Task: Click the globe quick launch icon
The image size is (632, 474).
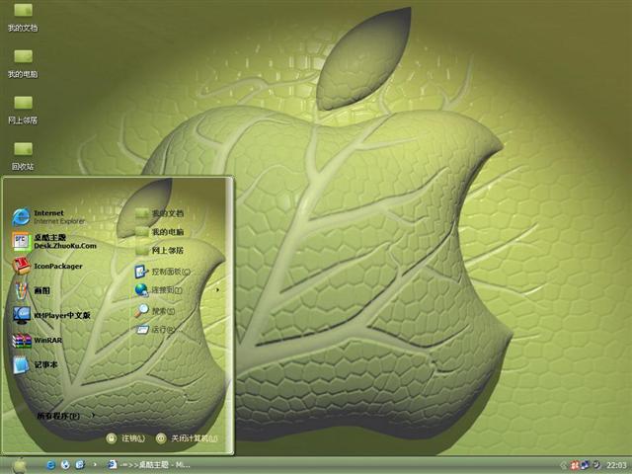Action: 65,465
